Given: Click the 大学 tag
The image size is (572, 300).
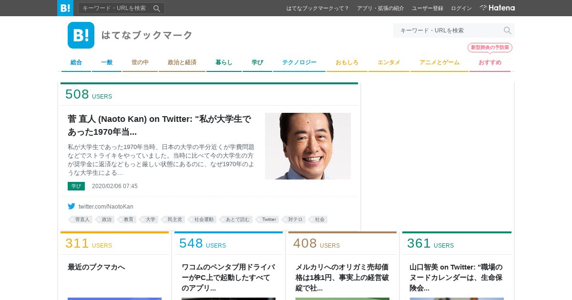Looking at the screenshot, I should click(x=149, y=220).
